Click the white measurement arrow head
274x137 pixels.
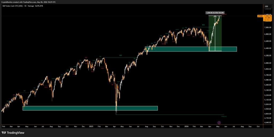pos(215,17)
